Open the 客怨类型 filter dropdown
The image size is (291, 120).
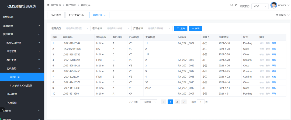pos(77,28)
